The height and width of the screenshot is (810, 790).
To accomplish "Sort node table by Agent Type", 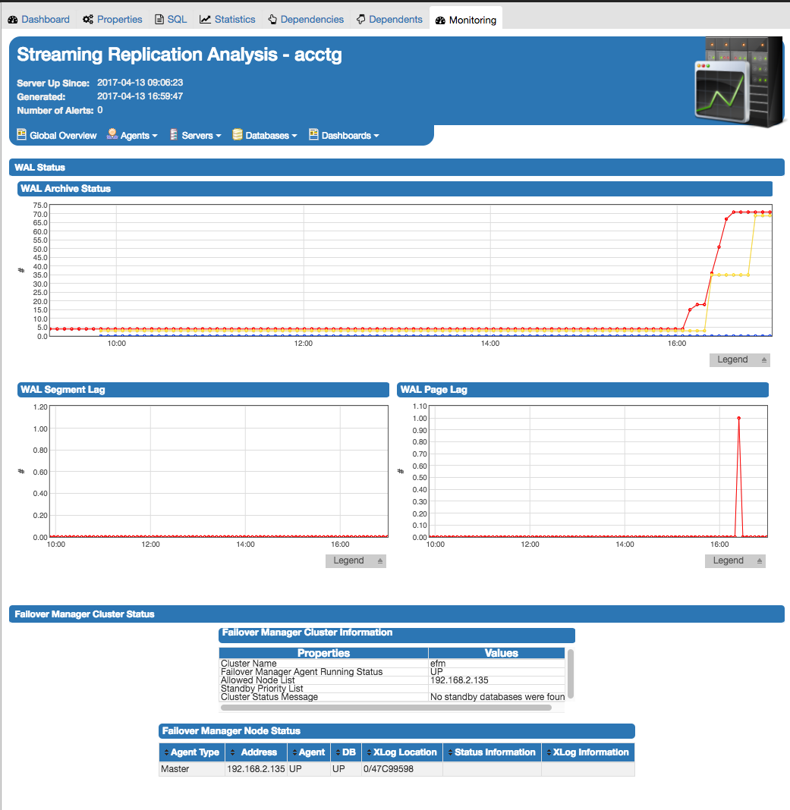I will [x=192, y=752].
